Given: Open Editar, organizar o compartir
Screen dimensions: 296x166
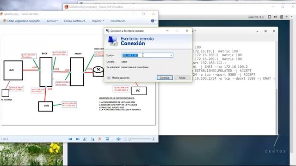Looking at the screenshot, I should pyautogui.click(x=24, y=21).
